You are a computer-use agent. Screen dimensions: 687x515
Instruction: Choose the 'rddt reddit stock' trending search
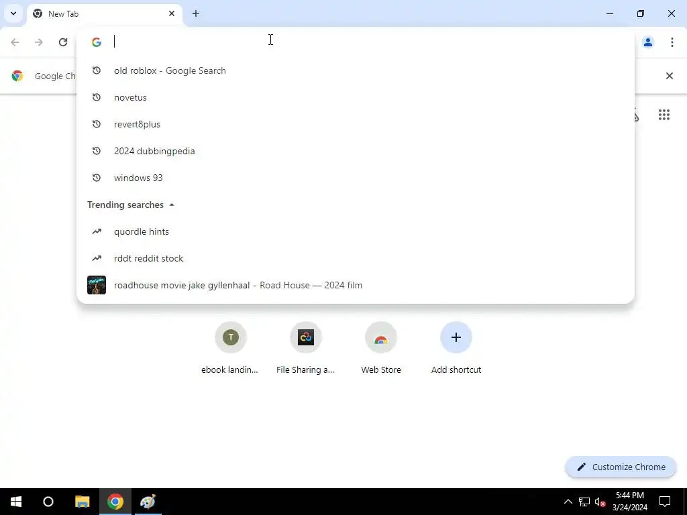tap(356, 258)
